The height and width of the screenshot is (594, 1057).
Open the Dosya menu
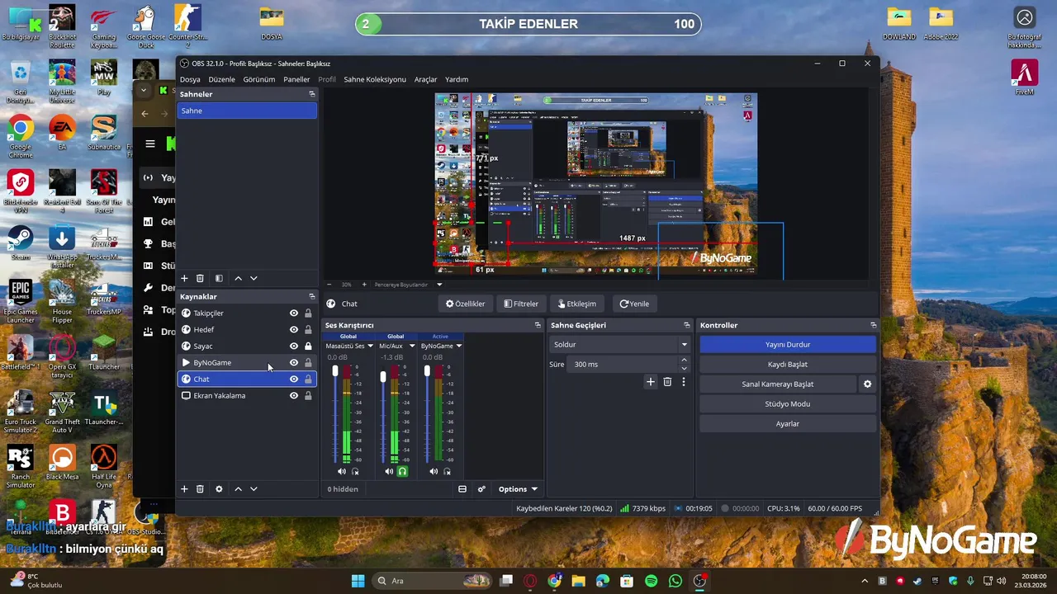(x=190, y=80)
